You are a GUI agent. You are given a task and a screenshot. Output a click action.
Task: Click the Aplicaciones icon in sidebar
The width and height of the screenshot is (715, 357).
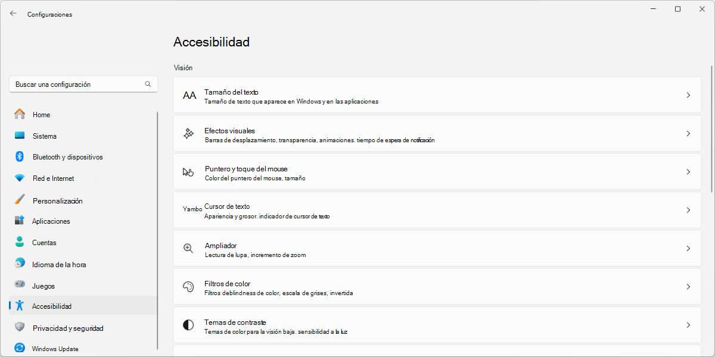pyautogui.click(x=20, y=221)
